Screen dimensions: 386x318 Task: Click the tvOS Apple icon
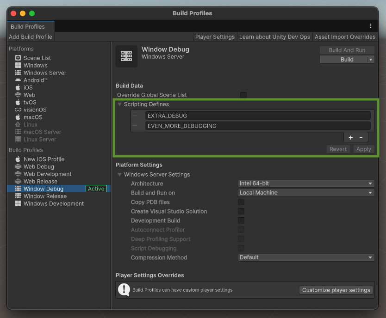(x=18, y=102)
